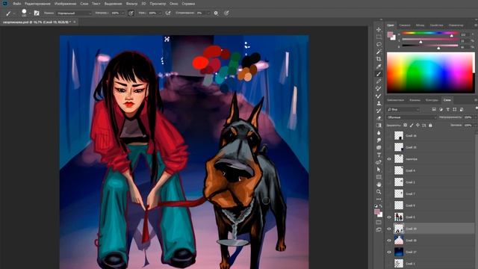
Task: Open the Изображение menu
Action: [x=65, y=4]
